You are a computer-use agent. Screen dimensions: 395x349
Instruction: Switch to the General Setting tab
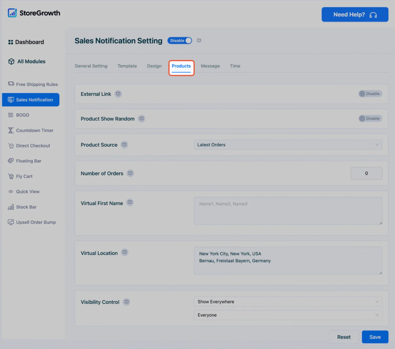point(91,66)
